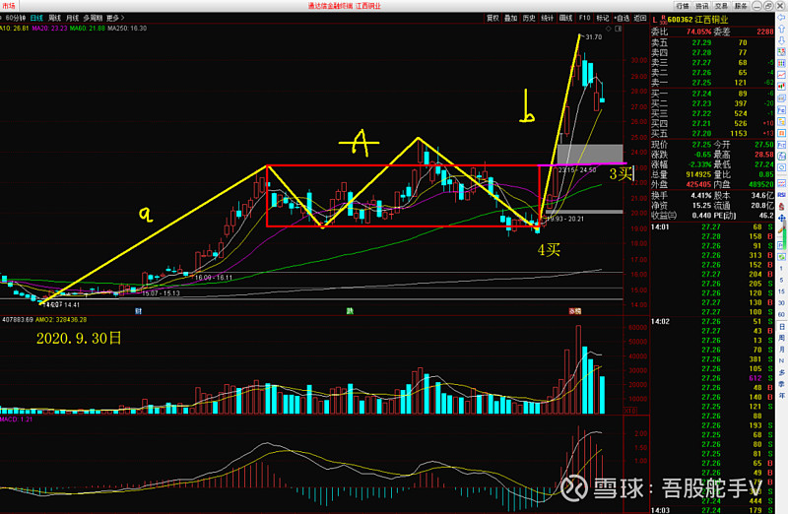Select the red-green candlestick icon in the sidebar

781,86
